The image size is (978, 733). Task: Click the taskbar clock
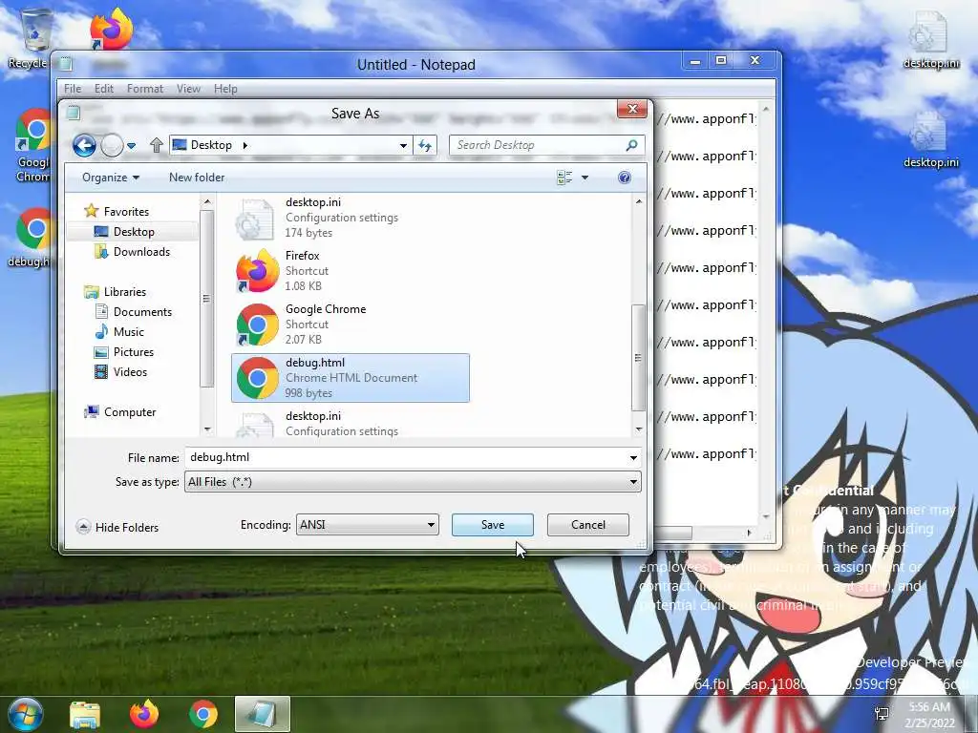930,715
